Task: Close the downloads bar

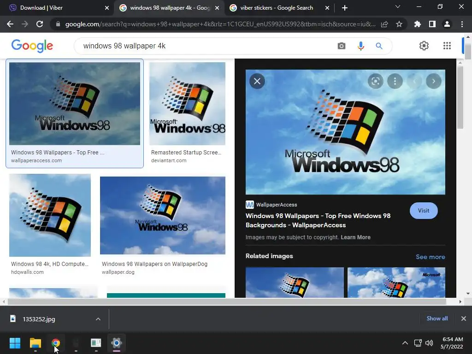Action: tap(464, 319)
